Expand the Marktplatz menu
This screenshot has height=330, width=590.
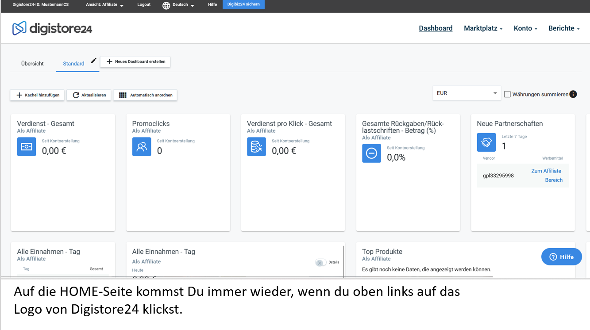coord(483,28)
